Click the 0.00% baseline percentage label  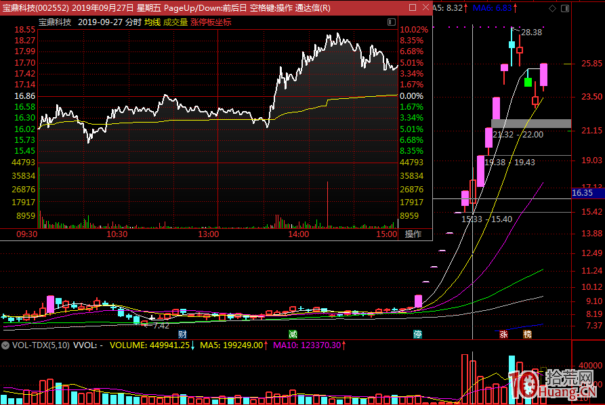(x=411, y=96)
